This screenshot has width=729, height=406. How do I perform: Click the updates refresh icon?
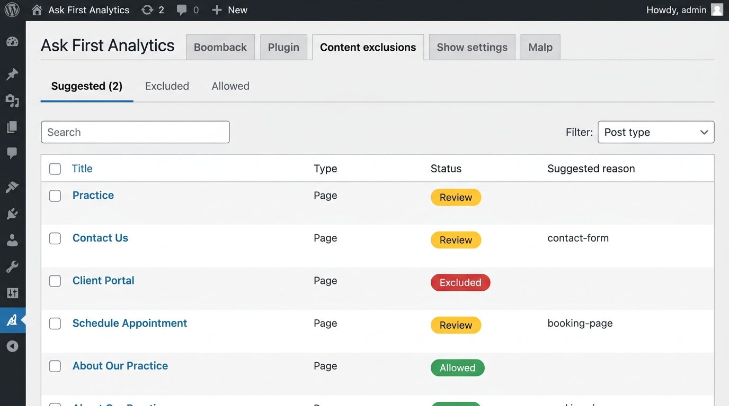coord(147,10)
